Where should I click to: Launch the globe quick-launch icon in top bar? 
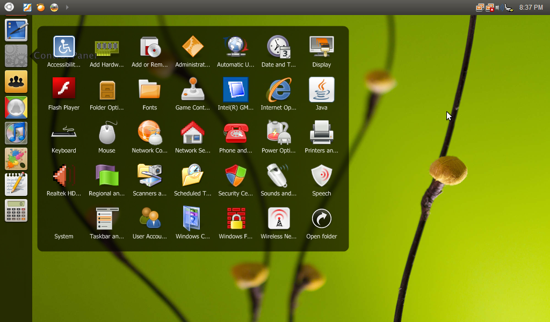[x=54, y=7]
